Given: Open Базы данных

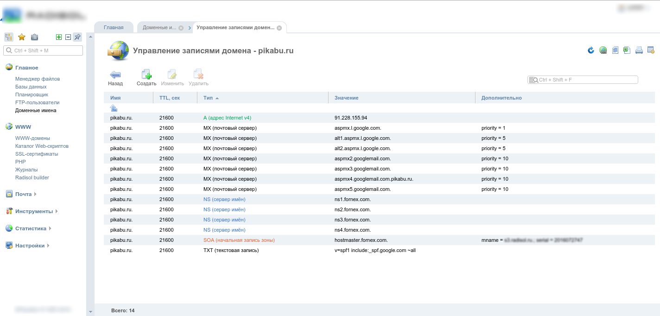Looking at the screenshot, I should coord(31,87).
